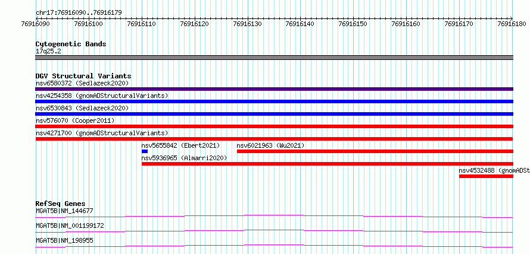Image resolution: width=530 pixels, height=254 pixels.
Task: Click the RefSeq Genes track title
Action: pyautogui.click(x=60, y=204)
